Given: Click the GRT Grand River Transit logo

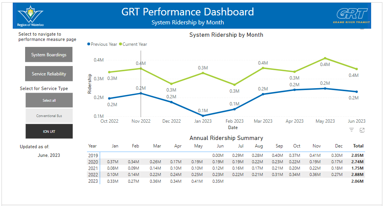Looking at the screenshot, I should point(352,16).
